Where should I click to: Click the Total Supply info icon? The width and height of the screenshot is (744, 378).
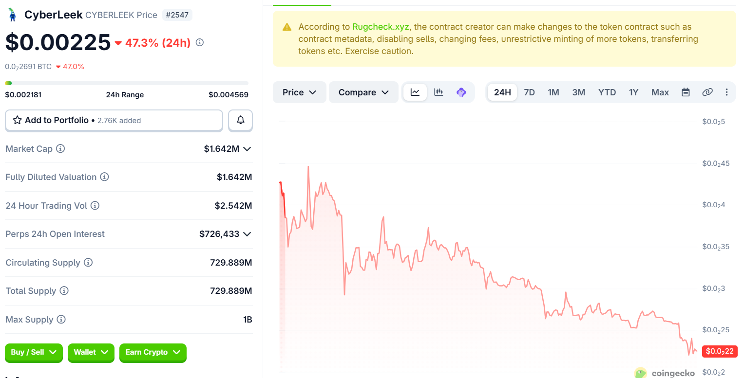click(x=64, y=291)
